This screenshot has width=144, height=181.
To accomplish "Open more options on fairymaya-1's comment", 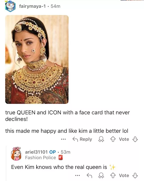I will click(63, 139).
